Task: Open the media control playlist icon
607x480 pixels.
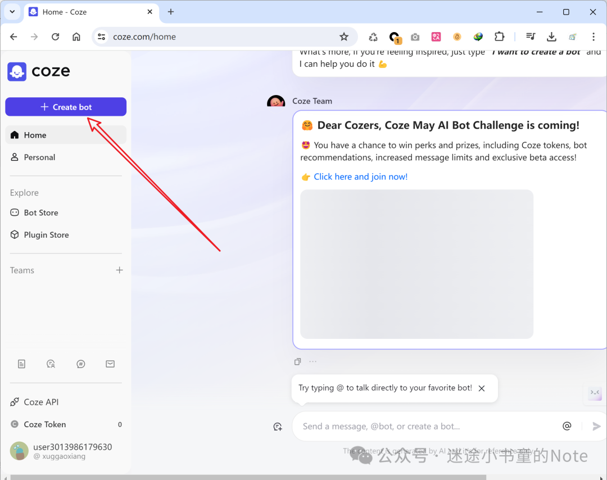Action: [531, 37]
